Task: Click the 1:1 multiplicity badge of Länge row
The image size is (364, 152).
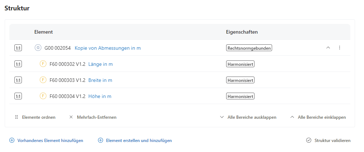Action: coord(18,64)
